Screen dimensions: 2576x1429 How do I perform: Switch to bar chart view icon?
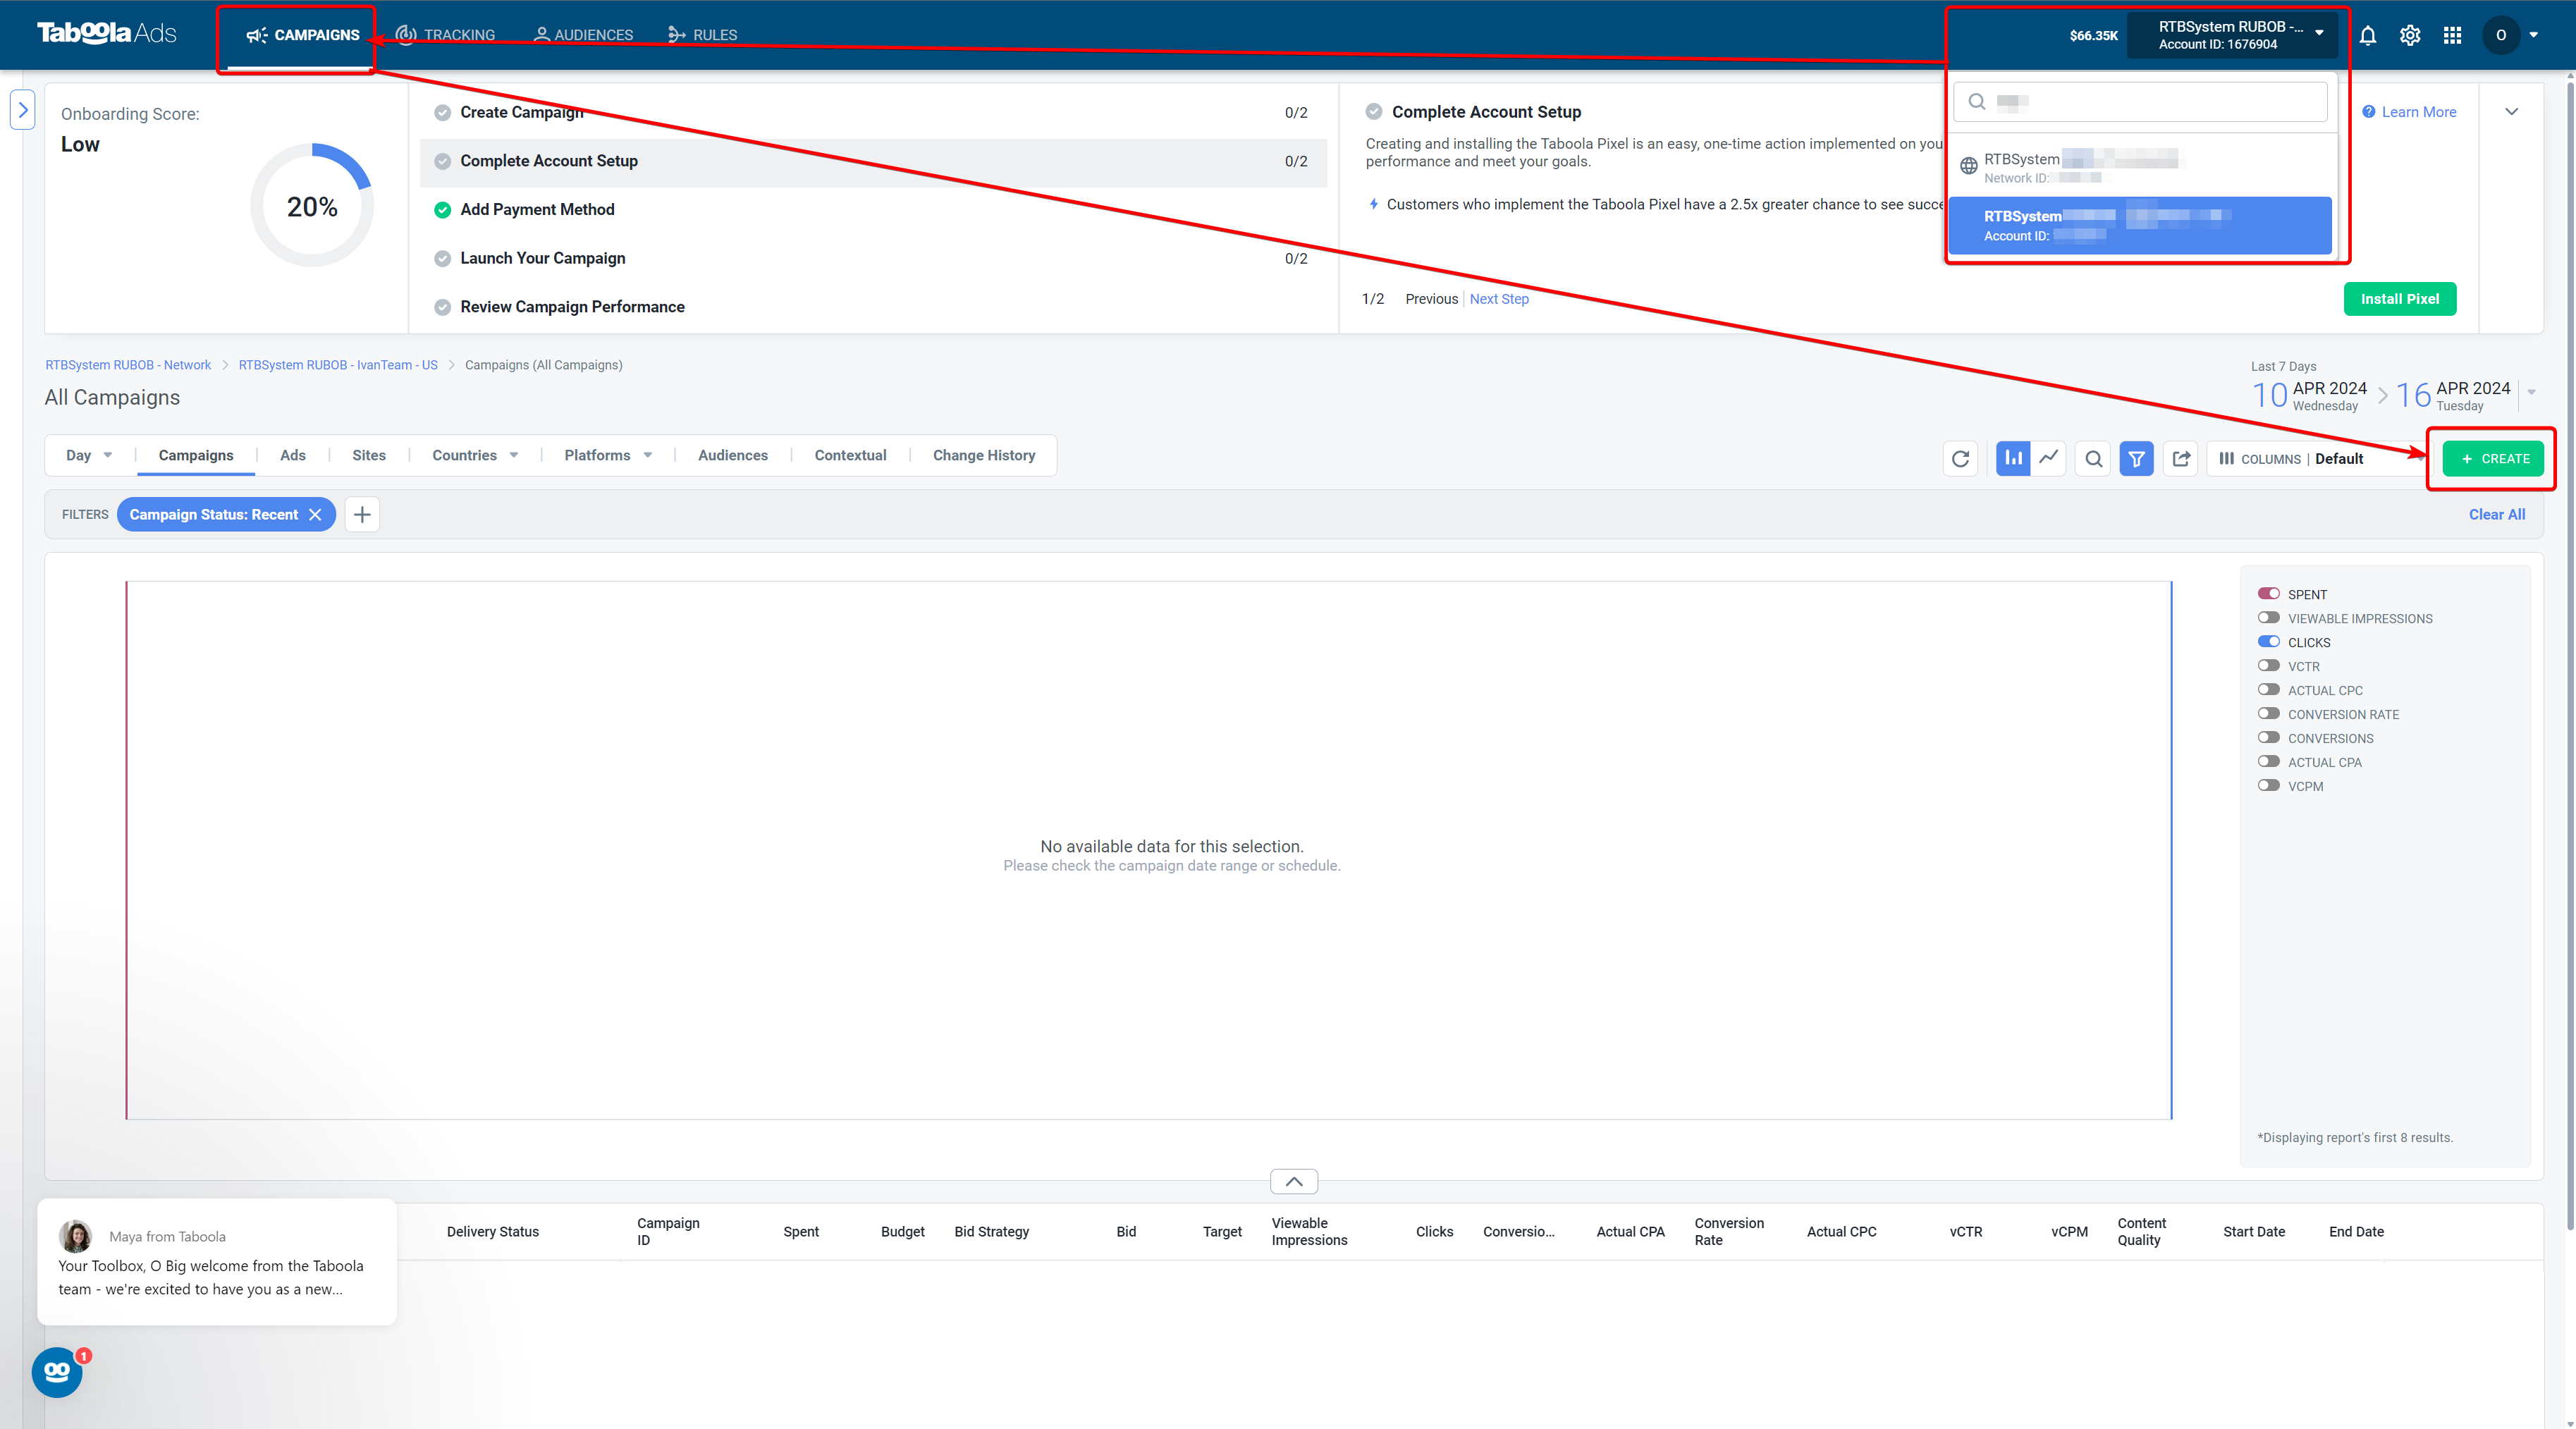point(2013,458)
